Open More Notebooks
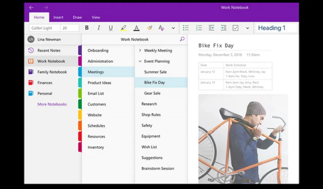Screen dimensions: 323x189 (x=52, y=104)
